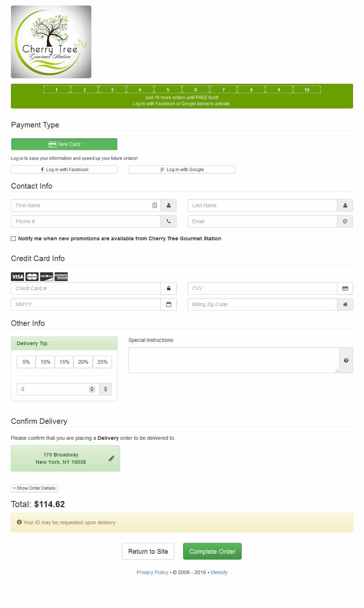Click the Cherry Tree Gourmet Station logo
Image resolution: width=364 pixels, height=608 pixels.
tap(51, 42)
